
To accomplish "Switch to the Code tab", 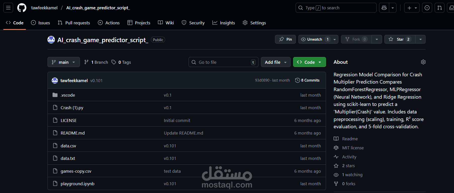I will (x=15, y=23).
